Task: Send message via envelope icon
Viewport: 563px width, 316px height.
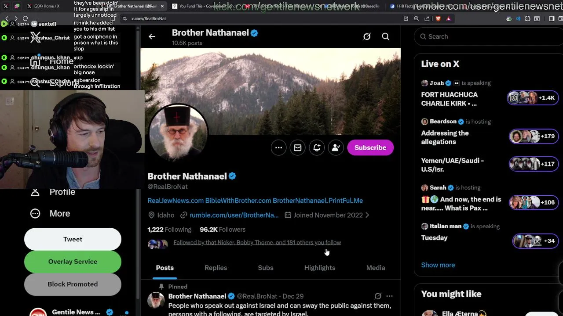Action: tap(298, 148)
